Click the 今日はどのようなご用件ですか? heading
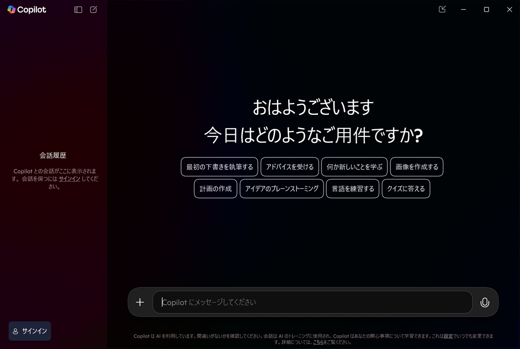Screen dimensions: 520x349 point(313,135)
